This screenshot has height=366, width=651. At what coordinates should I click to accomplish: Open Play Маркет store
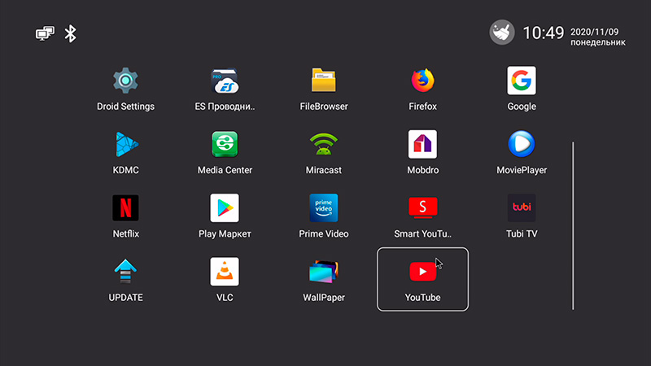coord(225,208)
